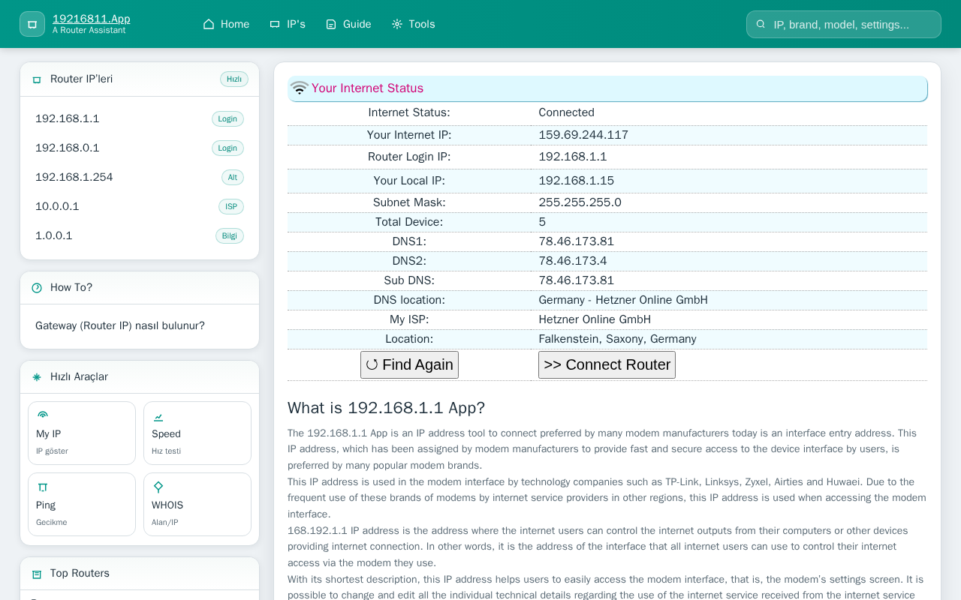Viewport: 961px width, 600px height.
Task: Click the WHOIS diamond icon
Action: coord(158,487)
